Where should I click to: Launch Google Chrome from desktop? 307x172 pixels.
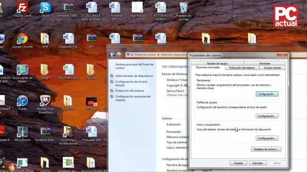pyautogui.click(x=23, y=41)
